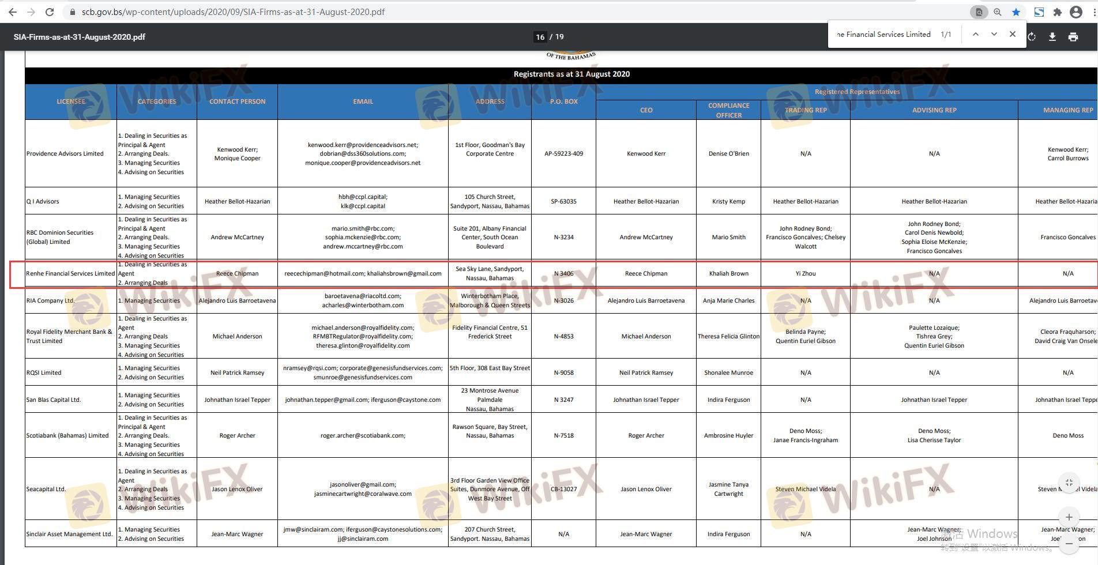This screenshot has height=565, width=1098.
Task: Click compliance officer 'Khaliah Brown'
Action: point(729,273)
